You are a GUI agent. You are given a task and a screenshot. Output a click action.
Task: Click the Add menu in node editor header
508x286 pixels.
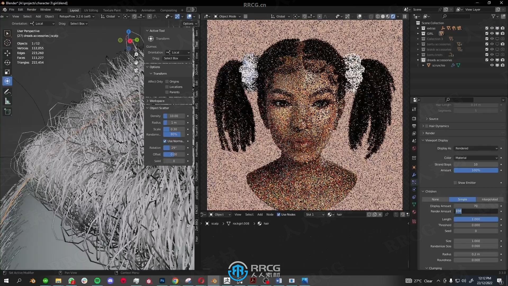pyautogui.click(x=260, y=215)
